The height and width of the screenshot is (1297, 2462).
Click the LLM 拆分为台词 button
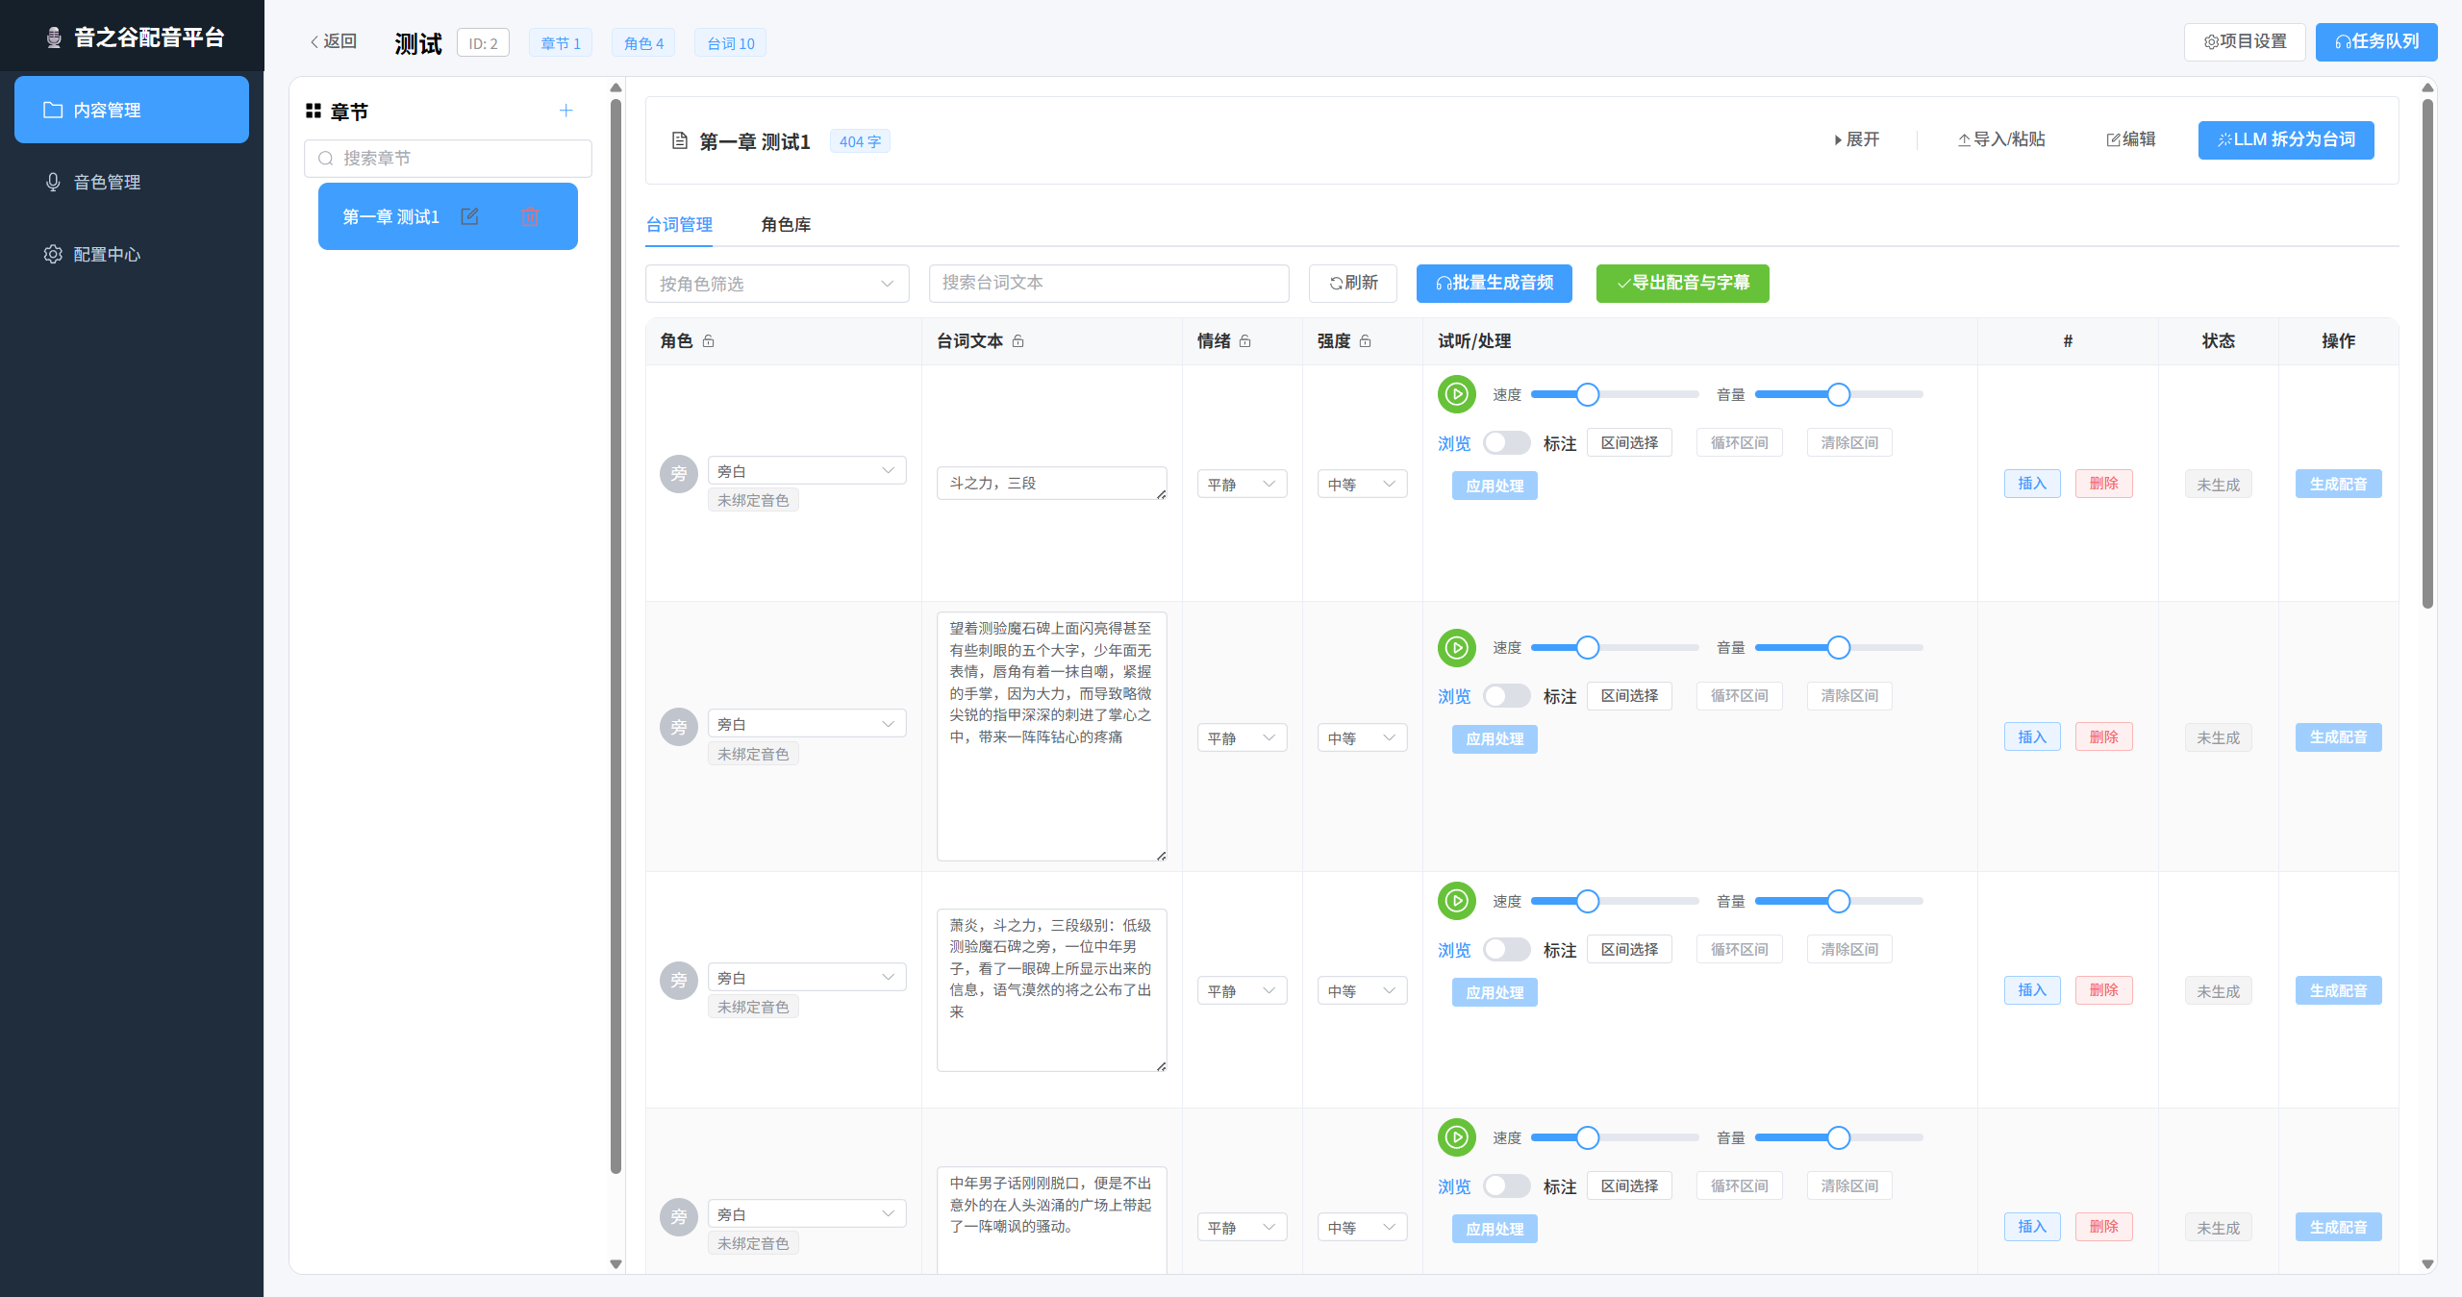(2285, 139)
